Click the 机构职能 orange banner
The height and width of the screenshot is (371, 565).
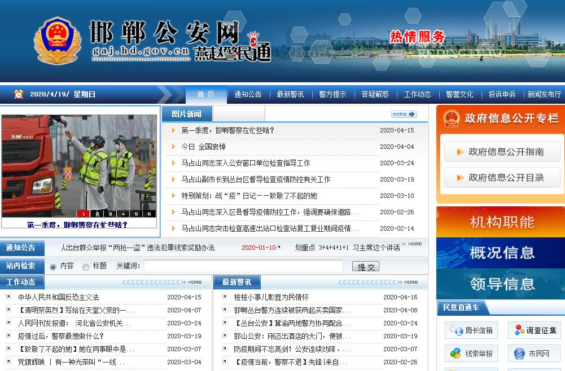click(x=500, y=222)
